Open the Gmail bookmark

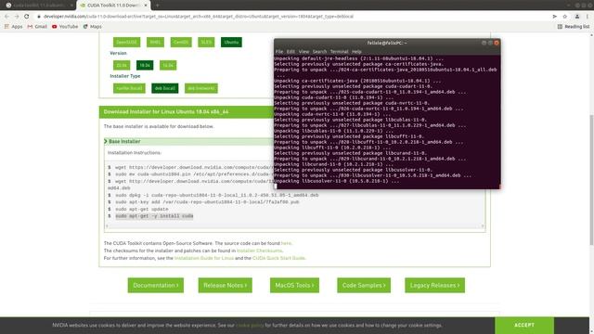pyautogui.click(x=37, y=27)
